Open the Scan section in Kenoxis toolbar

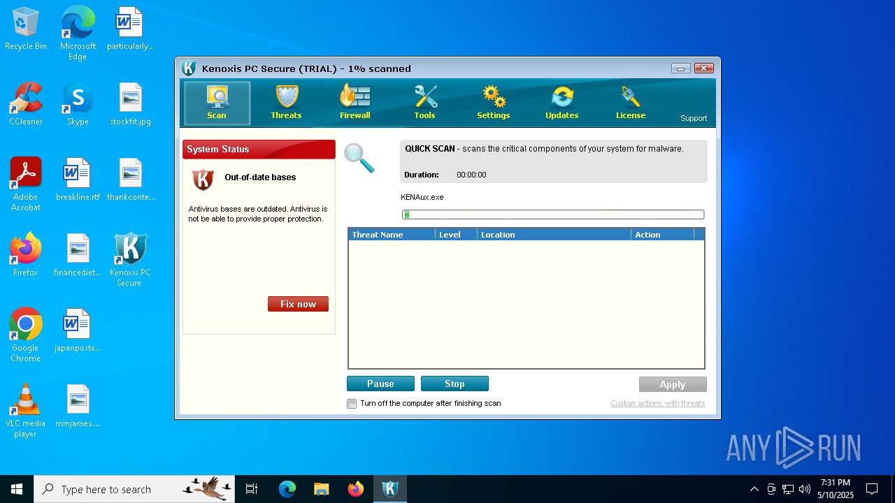point(217,103)
